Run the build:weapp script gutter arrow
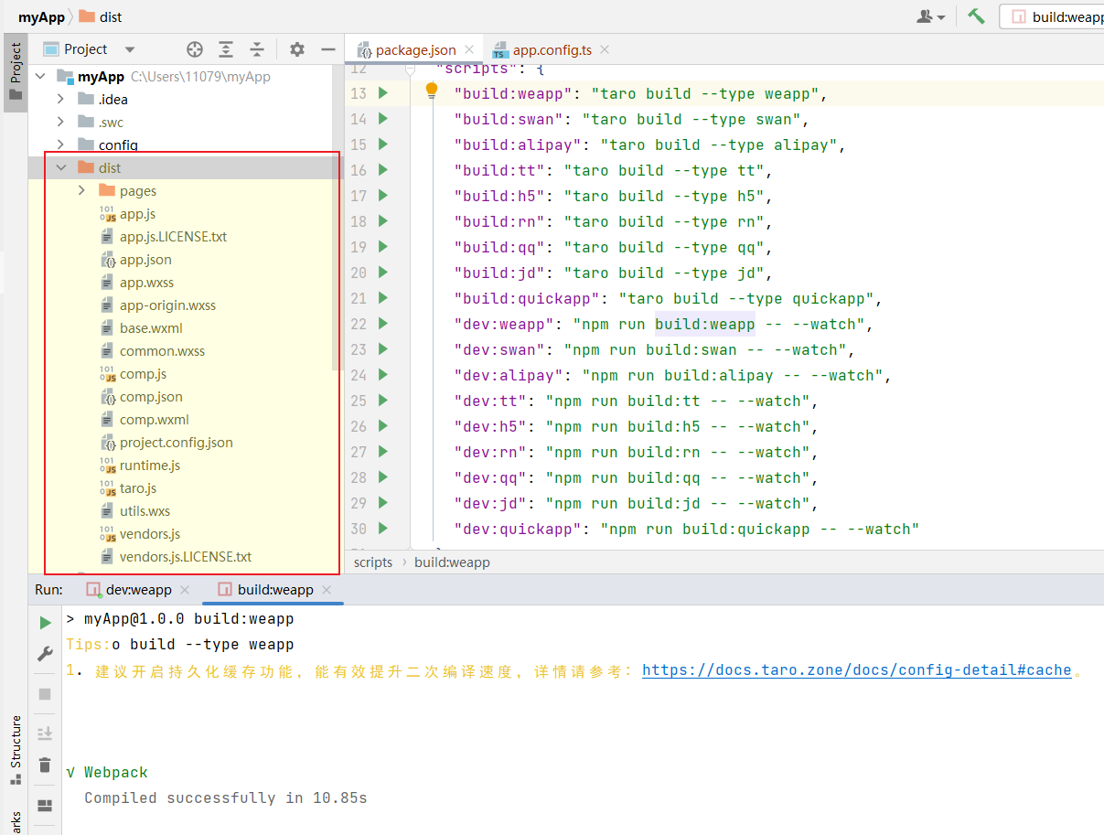 tap(382, 93)
